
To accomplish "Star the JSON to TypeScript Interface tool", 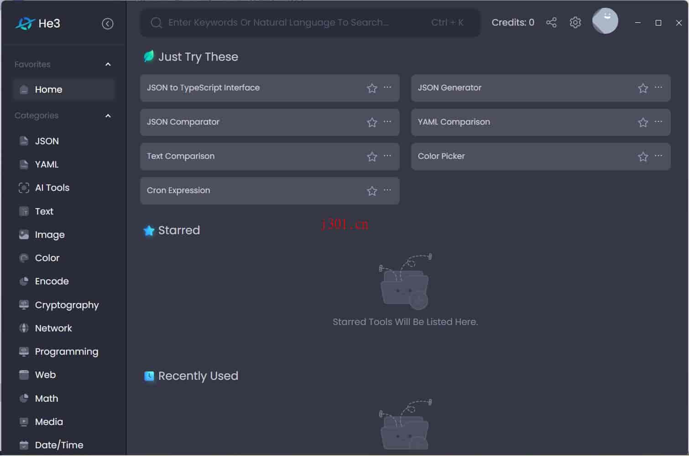I will pyautogui.click(x=372, y=88).
